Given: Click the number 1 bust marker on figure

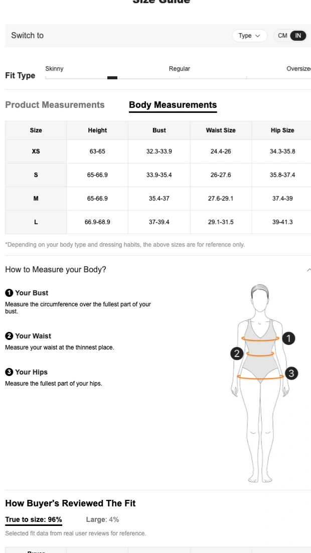Looking at the screenshot, I should click(x=288, y=338).
